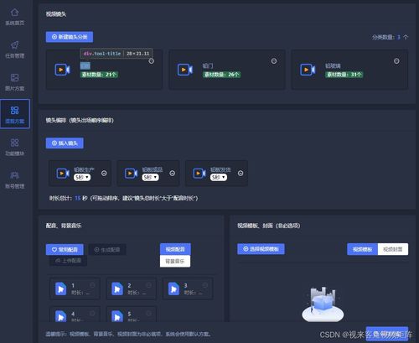Screen dimensions: 419x343
Task: Open the 系统首页 home icon in sidebar
Action: (15, 13)
